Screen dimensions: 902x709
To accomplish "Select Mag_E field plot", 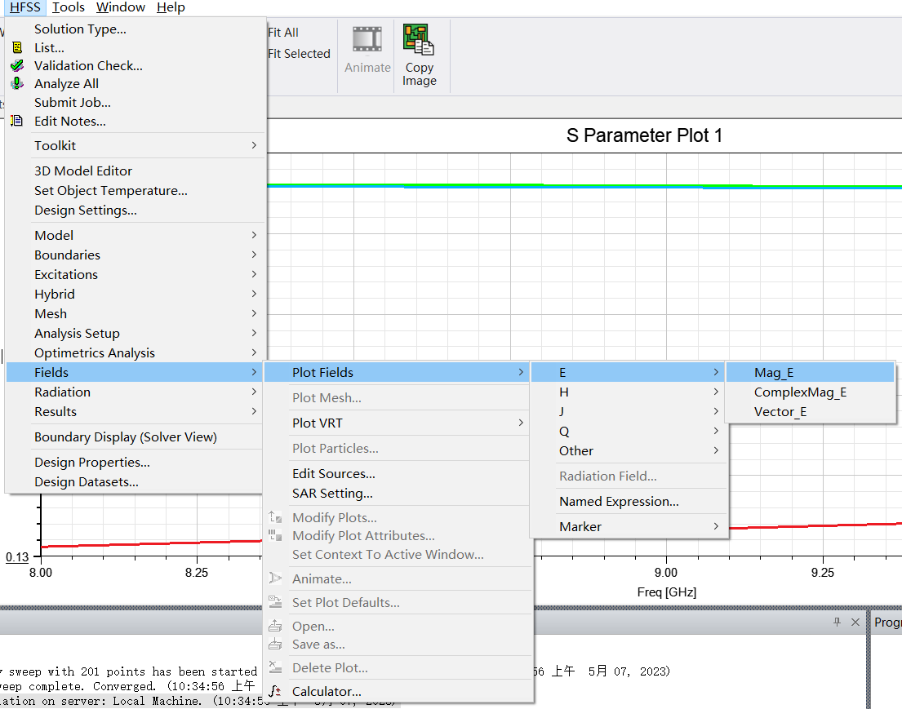I will (x=810, y=372).
